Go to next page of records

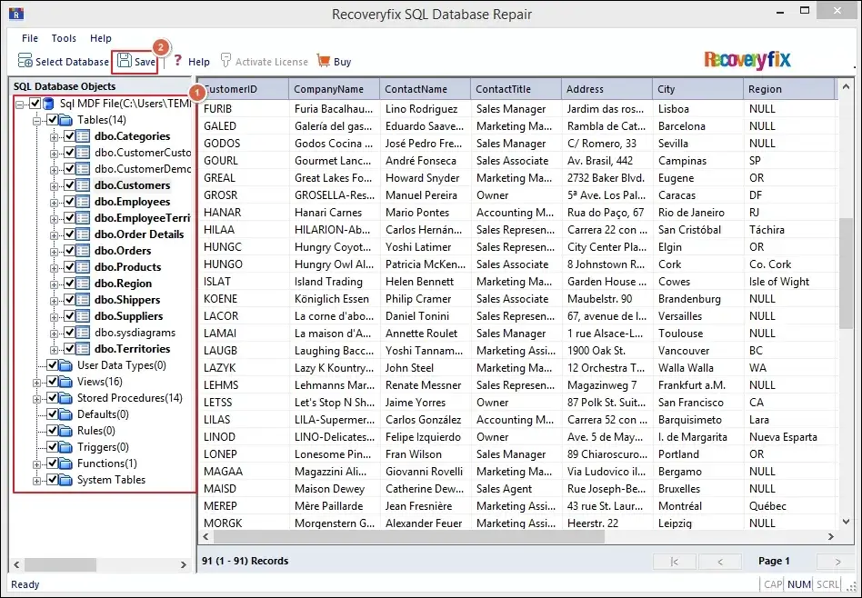point(837,561)
